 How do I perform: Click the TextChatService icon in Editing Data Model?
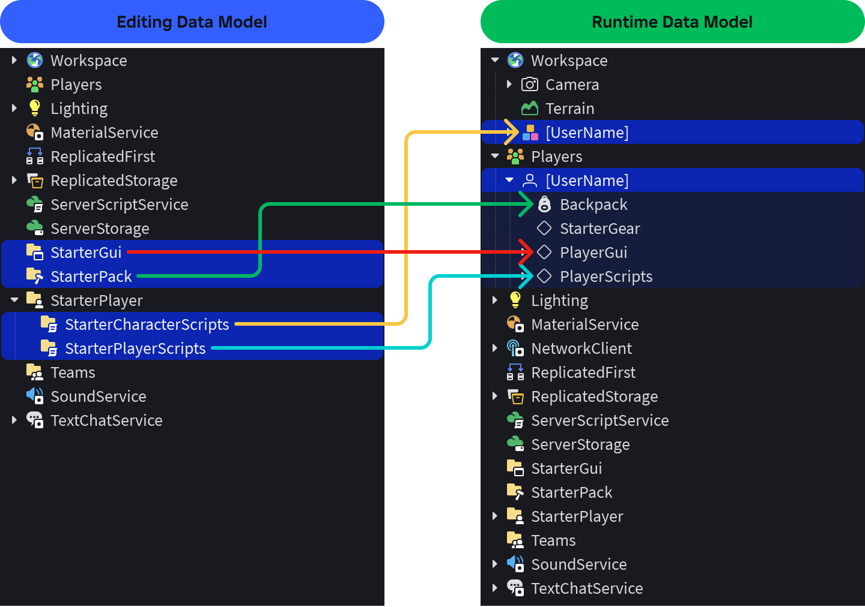(35, 420)
